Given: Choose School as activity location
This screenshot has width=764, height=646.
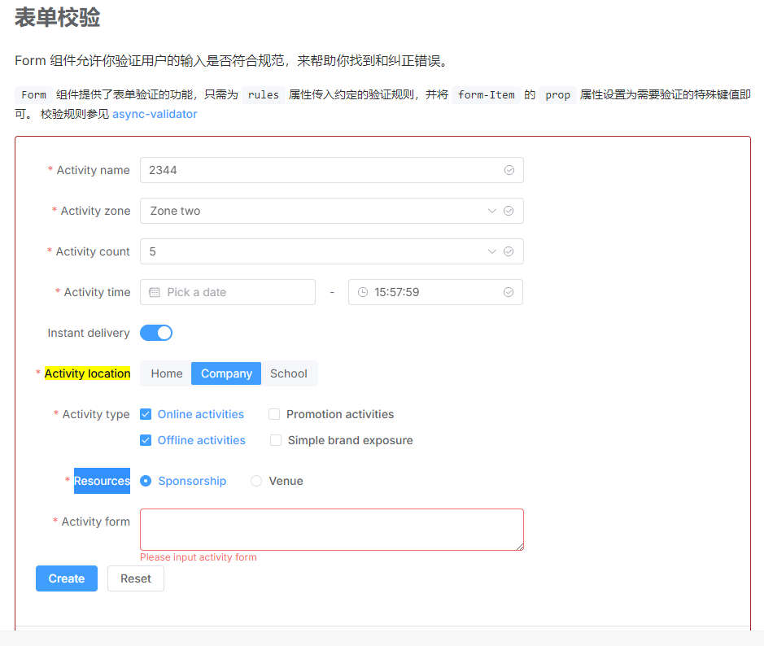Looking at the screenshot, I should click(x=289, y=373).
